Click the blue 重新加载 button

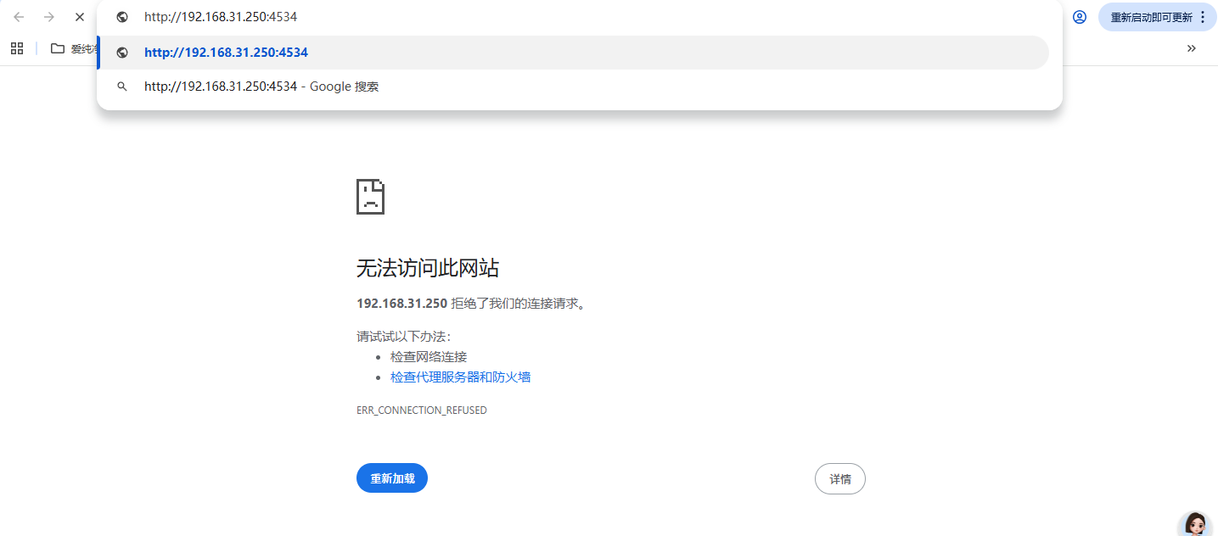click(392, 478)
